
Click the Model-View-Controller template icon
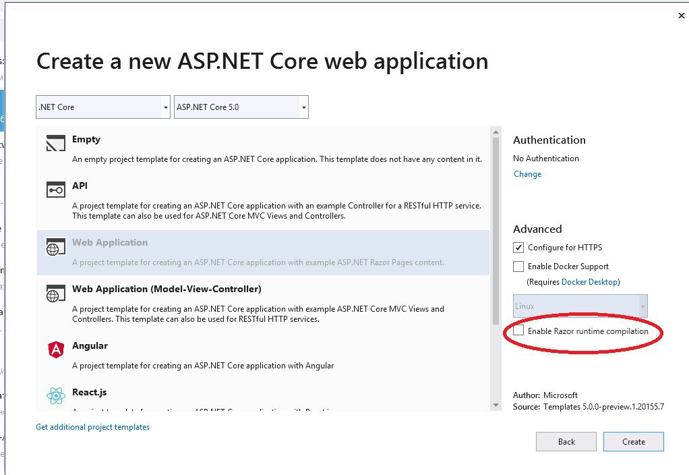pos(56,294)
